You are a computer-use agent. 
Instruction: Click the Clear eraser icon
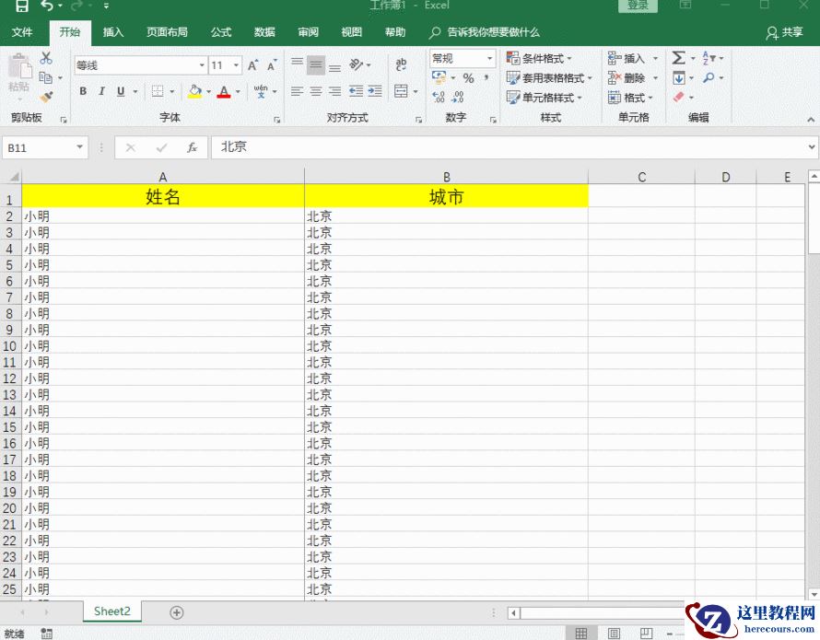tap(679, 97)
